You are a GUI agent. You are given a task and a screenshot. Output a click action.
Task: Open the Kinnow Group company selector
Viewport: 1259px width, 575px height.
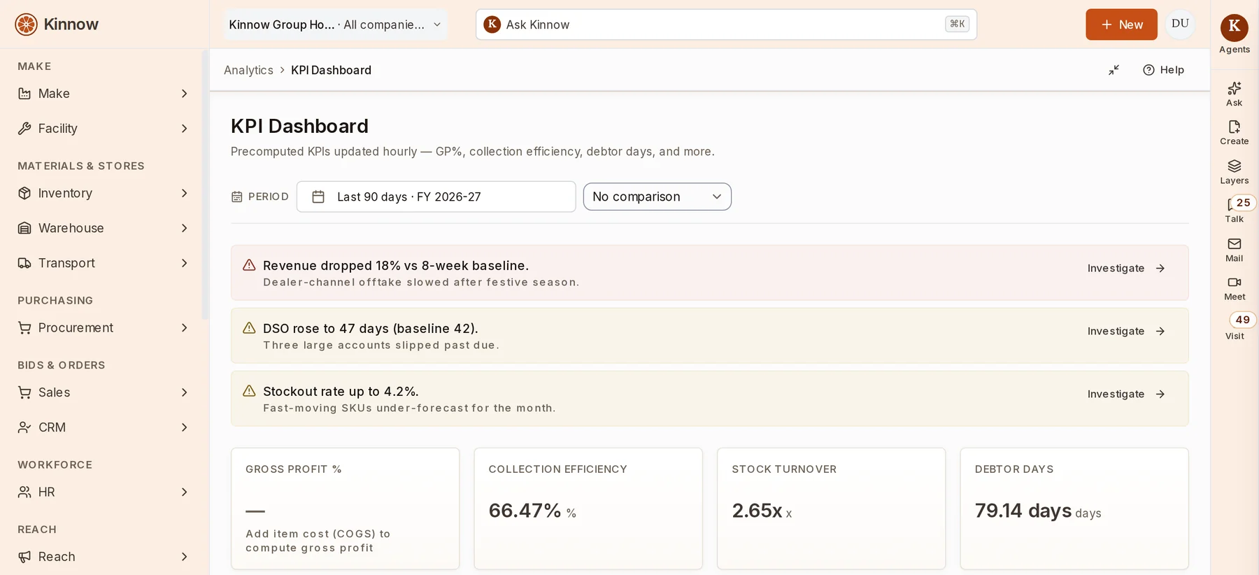(x=335, y=24)
